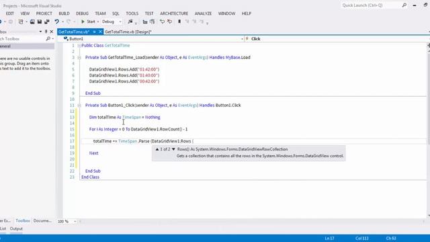Click the Col 113 status bar entry
This screenshot has width=430, height=242.
(x=362, y=239)
